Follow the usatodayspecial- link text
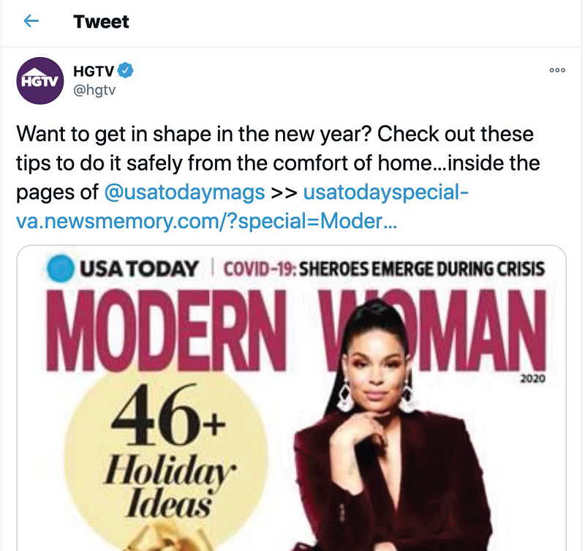Image resolution: width=585 pixels, height=551 pixels. click(x=386, y=192)
